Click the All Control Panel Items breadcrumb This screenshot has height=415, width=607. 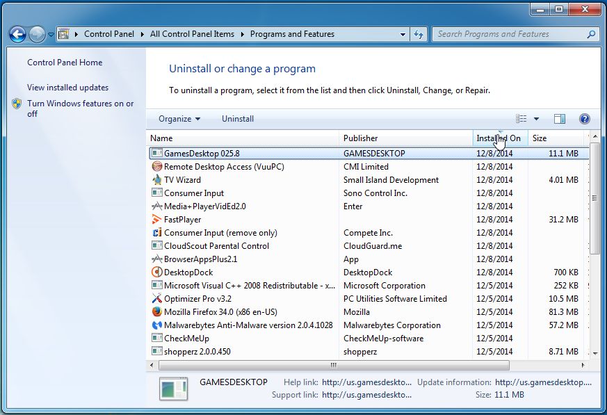192,34
